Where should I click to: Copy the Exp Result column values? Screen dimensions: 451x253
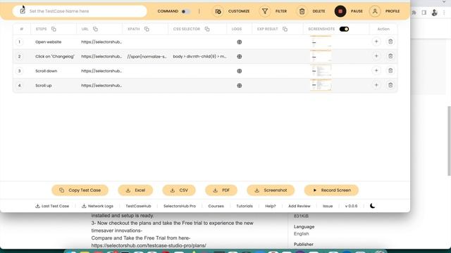tap(285, 29)
